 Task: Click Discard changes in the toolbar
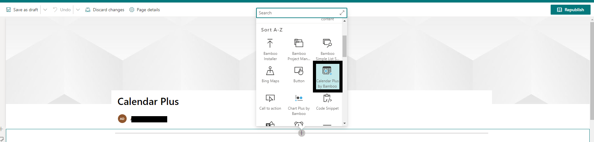pyautogui.click(x=105, y=10)
